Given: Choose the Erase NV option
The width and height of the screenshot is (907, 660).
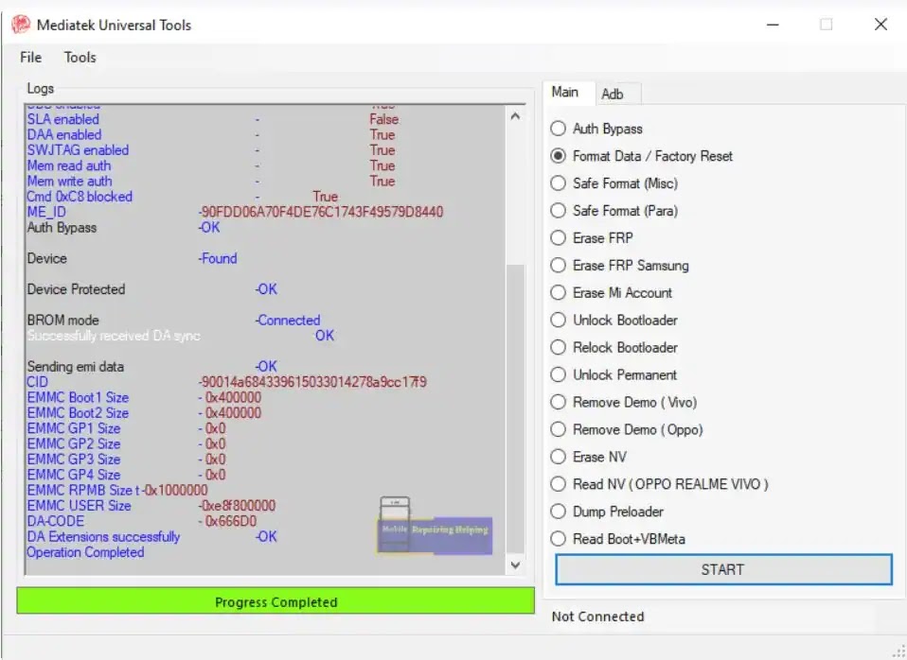Looking at the screenshot, I should click(x=588, y=457).
